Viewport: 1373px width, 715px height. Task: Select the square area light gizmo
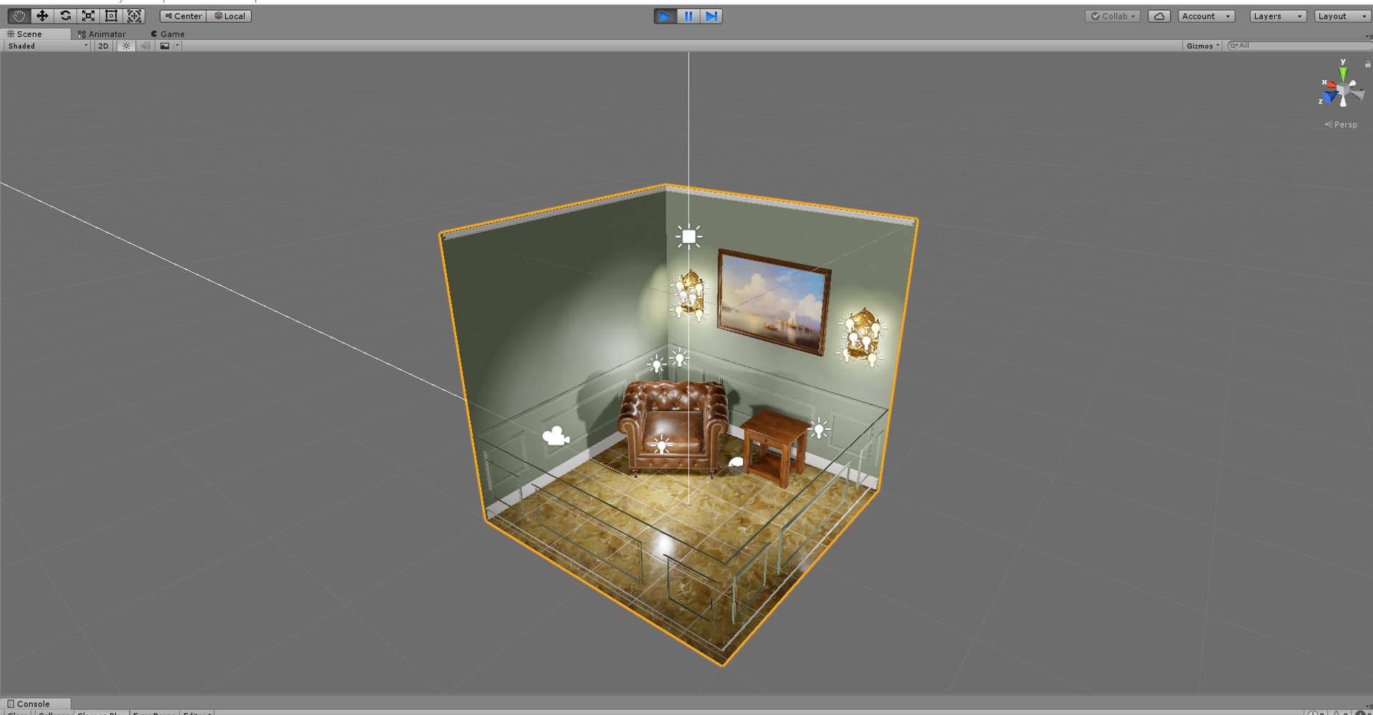689,237
